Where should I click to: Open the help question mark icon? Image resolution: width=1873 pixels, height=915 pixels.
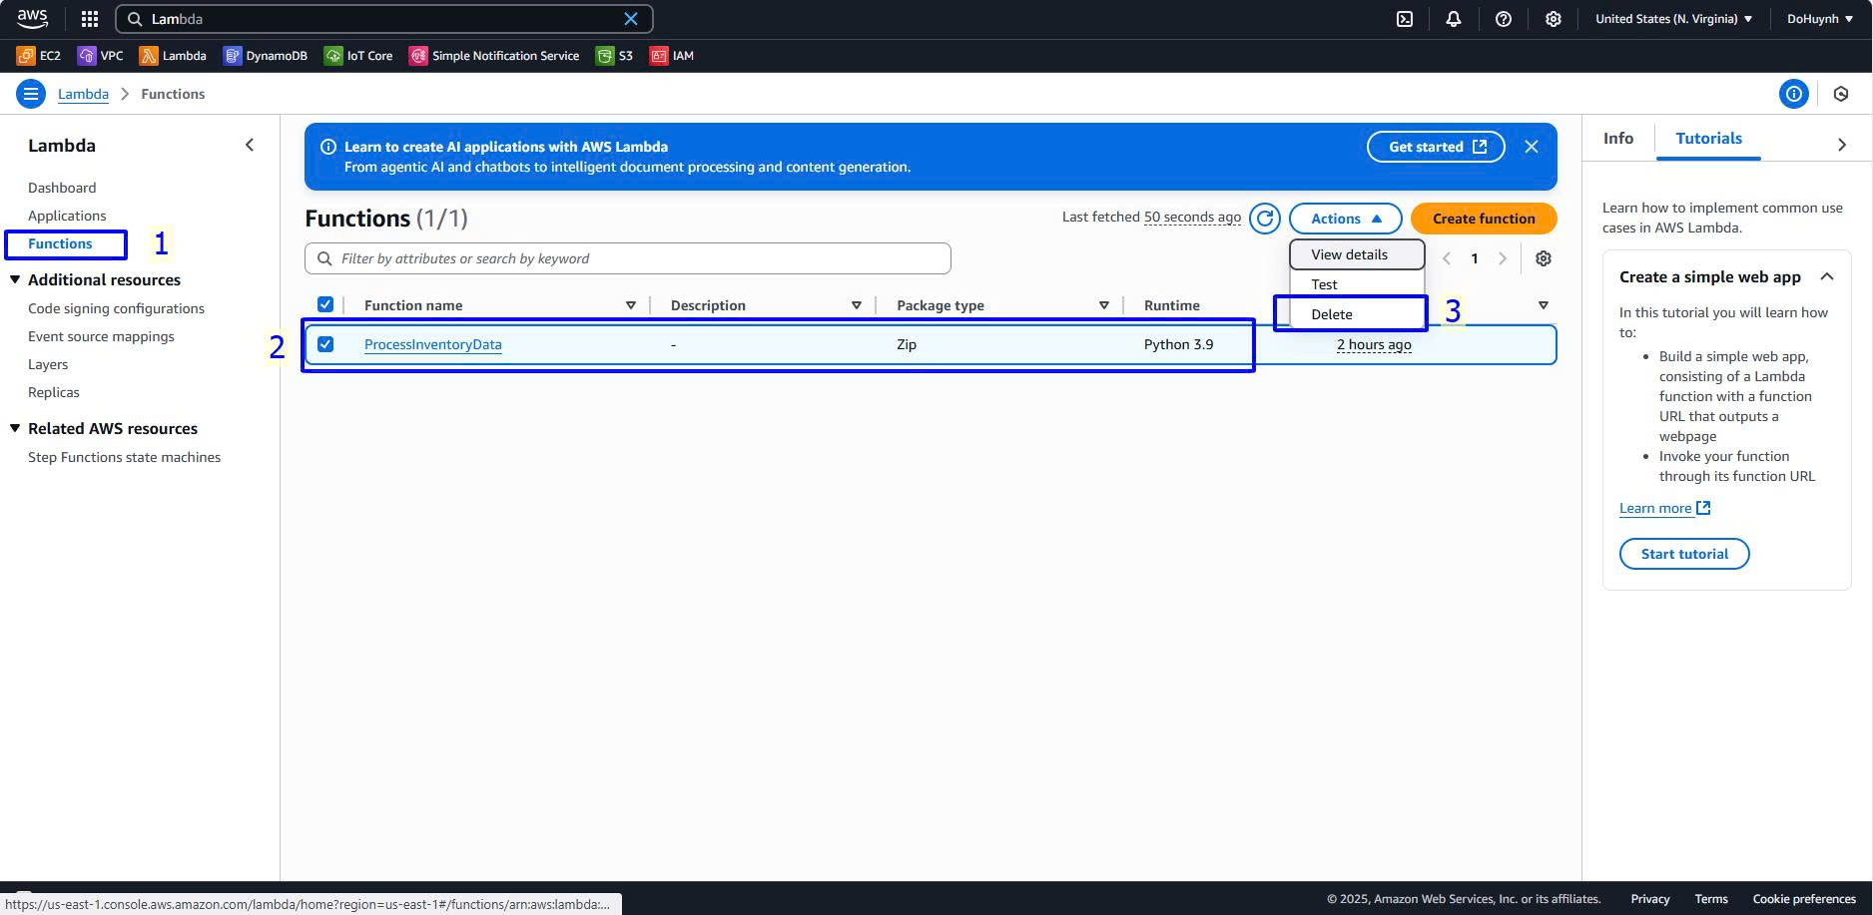point(1503,19)
